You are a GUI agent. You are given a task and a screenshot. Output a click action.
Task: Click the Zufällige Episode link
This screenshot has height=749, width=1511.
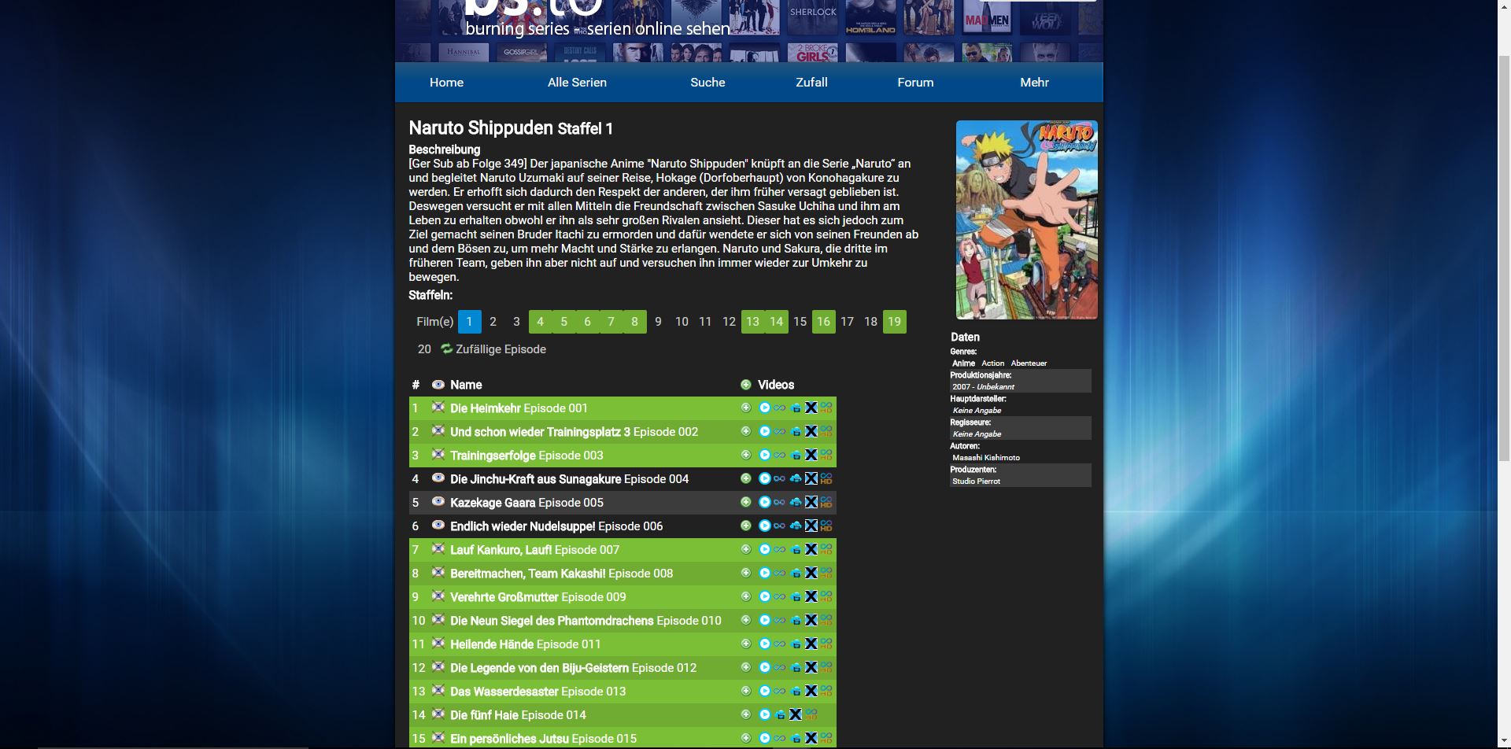[501, 349]
